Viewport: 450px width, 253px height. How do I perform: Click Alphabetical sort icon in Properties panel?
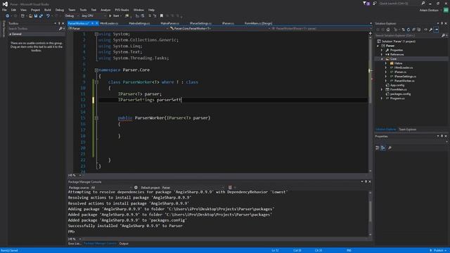click(x=383, y=148)
